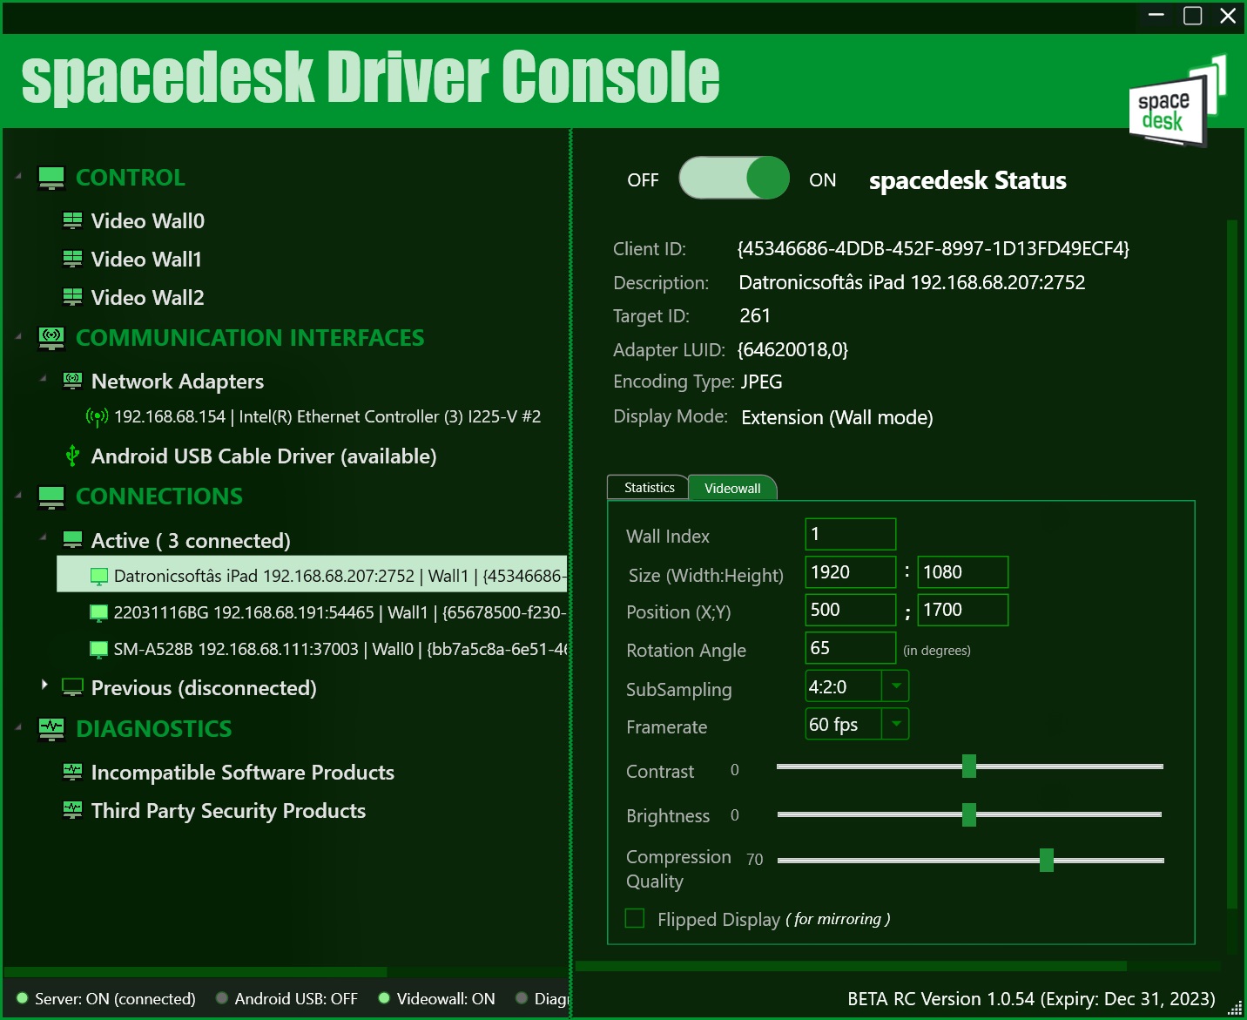Expand the Previous (disconnected) node
The width and height of the screenshot is (1247, 1020).
[44, 685]
